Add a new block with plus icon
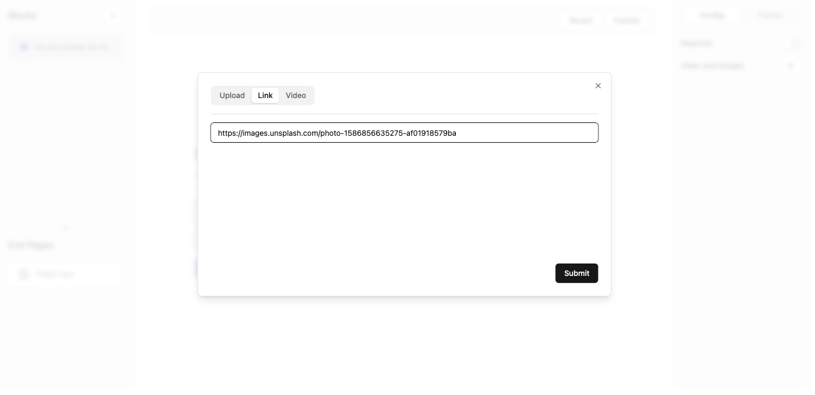The height and width of the screenshot is (395, 815). (x=113, y=16)
